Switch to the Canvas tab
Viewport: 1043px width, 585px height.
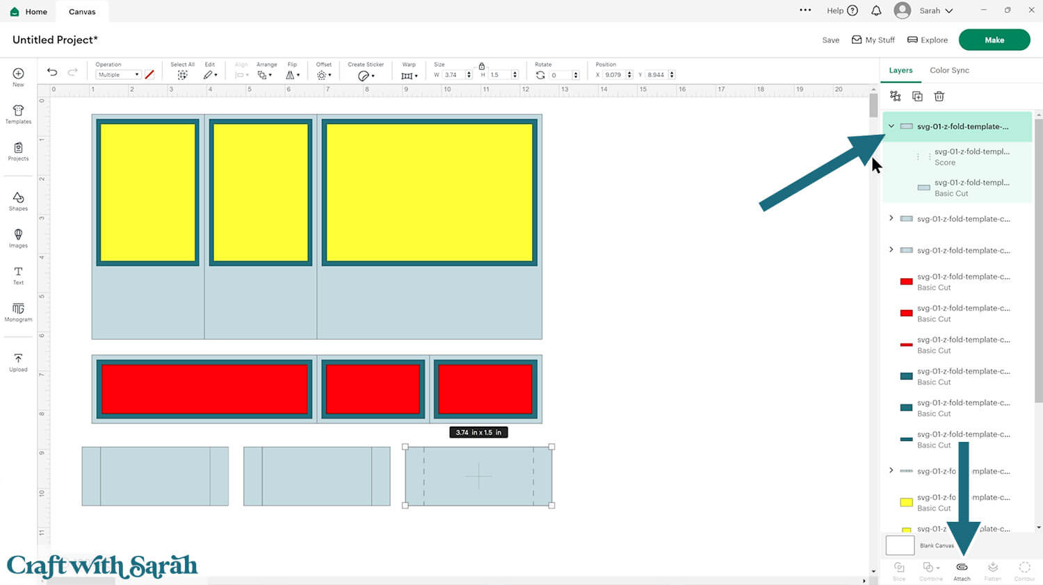click(x=82, y=11)
